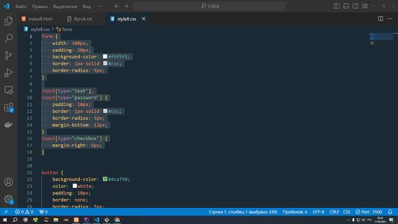Open go-to-line from Строка 1, столбец 1
The image size is (398, 224).
[243, 212]
